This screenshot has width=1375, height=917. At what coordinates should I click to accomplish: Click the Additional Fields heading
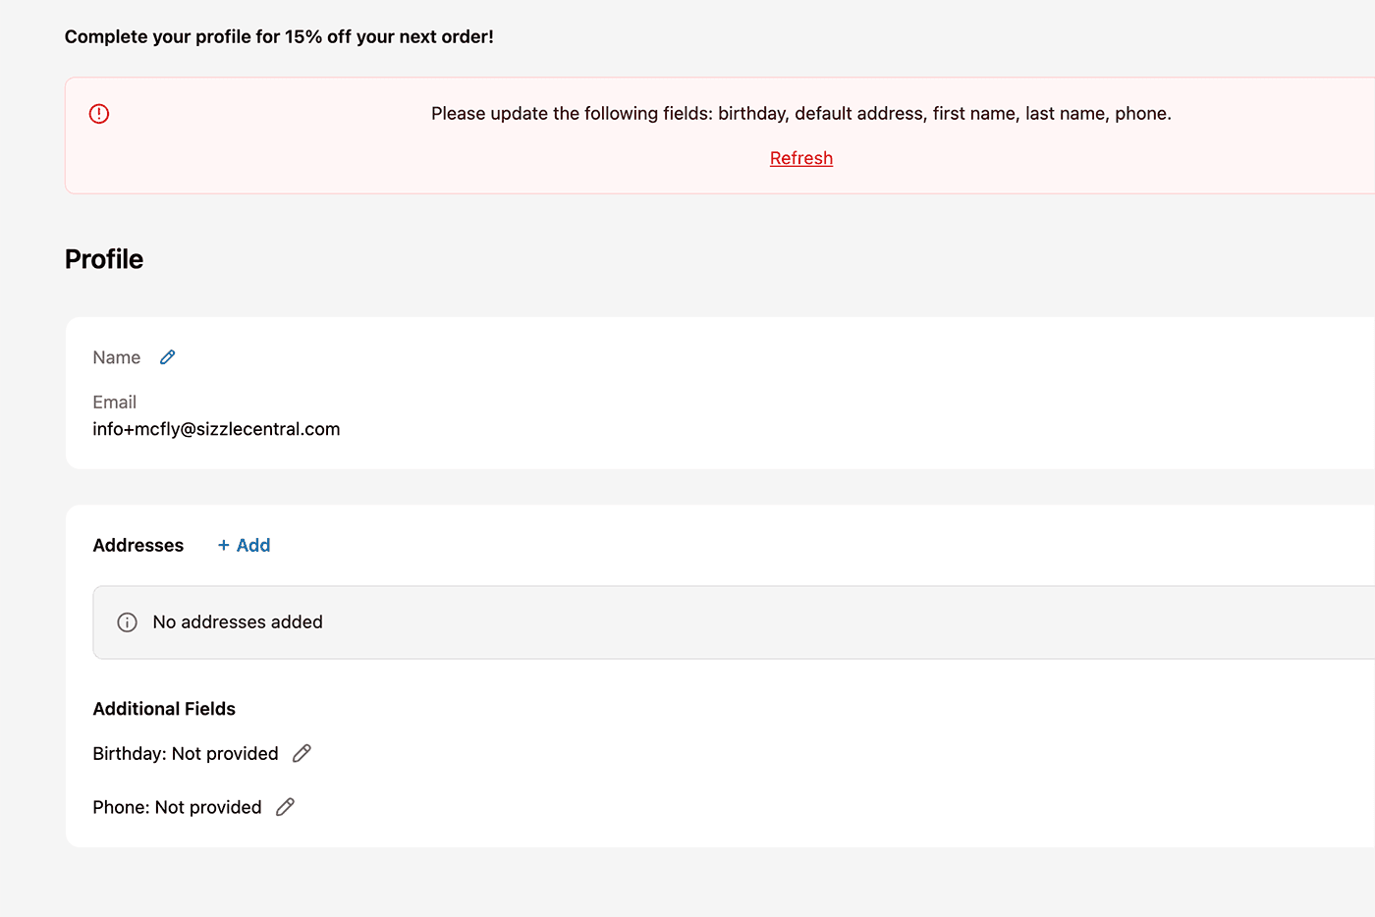[164, 709]
